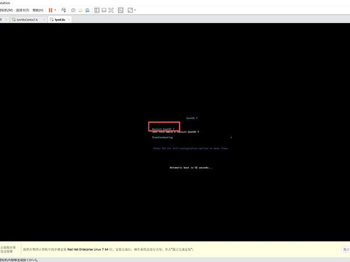Toggle the library sidebar view
Image resolution: width=350 pixels, height=262 pixels.
pos(97,10)
